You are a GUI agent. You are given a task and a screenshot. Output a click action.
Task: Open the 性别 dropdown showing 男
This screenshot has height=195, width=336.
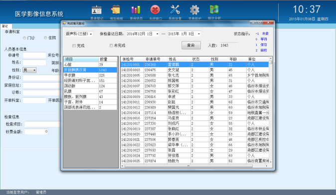click(x=29, y=70)
